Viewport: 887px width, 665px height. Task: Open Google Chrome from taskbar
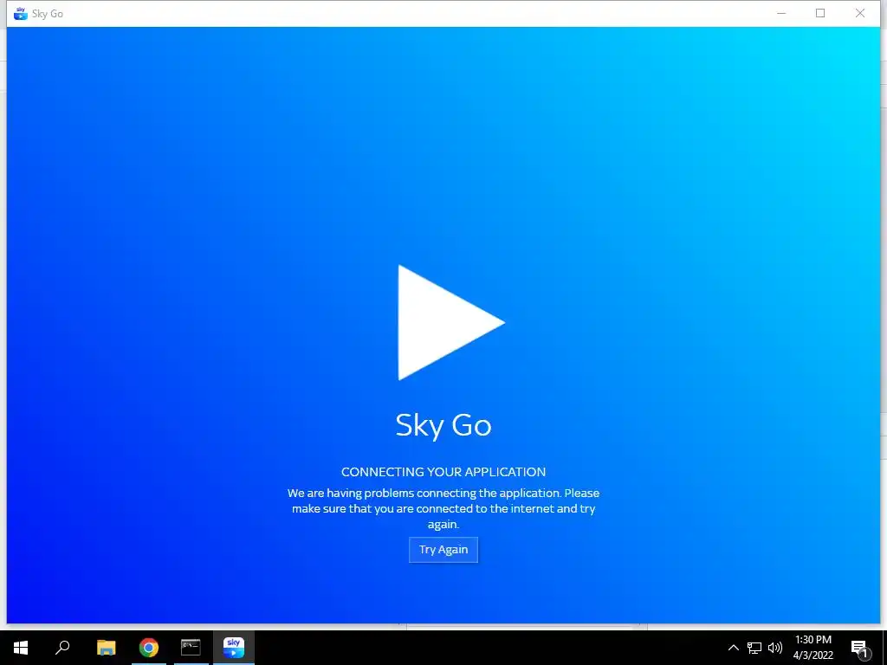tap(149, 648)
